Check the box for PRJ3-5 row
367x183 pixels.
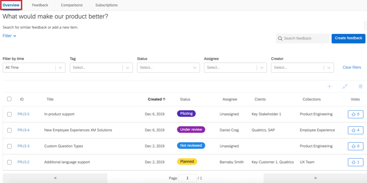coord(9,114)
